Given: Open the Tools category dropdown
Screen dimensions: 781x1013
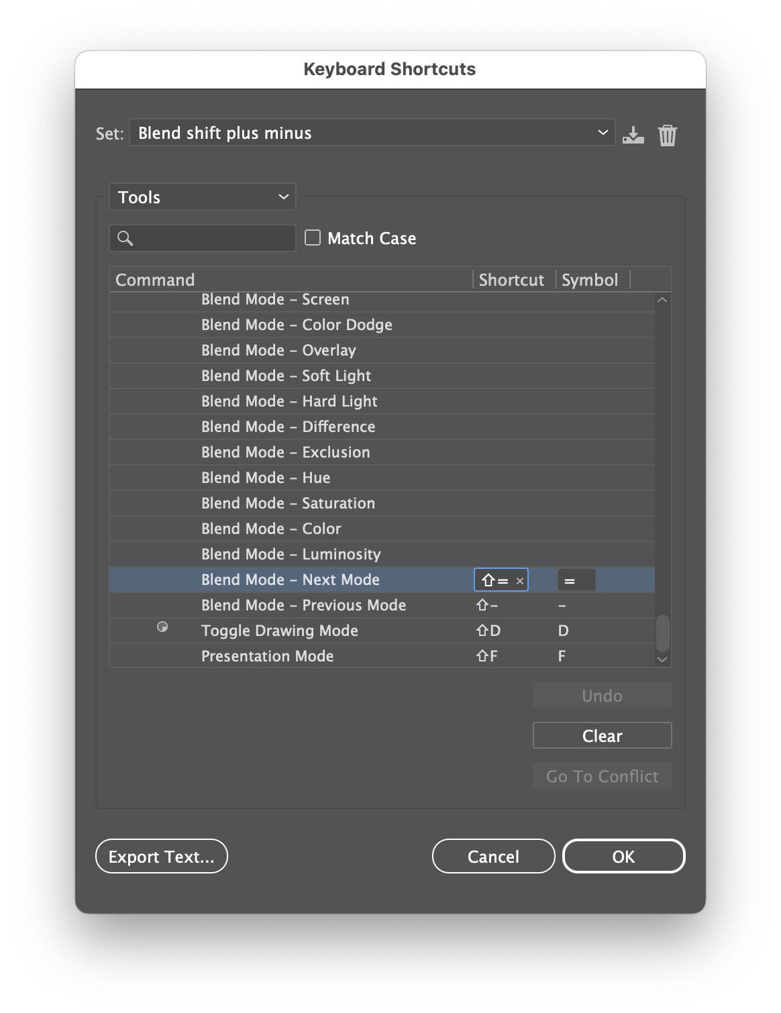Looking at the screenshot, I should click(202, 197).
